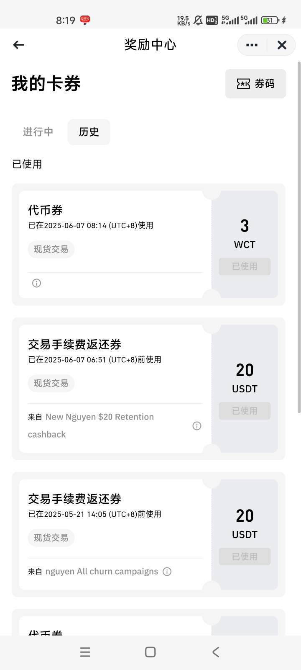Viewport: 301px width, 670px height.
Task: Tap 现货交易 tag on the 代币券 card
Action: [x=51, y=249]
